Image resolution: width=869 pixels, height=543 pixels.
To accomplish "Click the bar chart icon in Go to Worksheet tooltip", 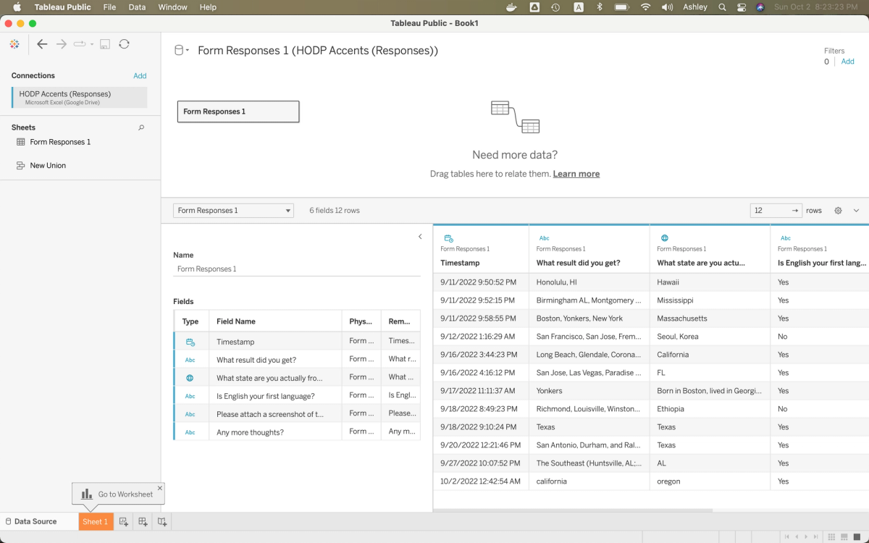I will (87, 494).
